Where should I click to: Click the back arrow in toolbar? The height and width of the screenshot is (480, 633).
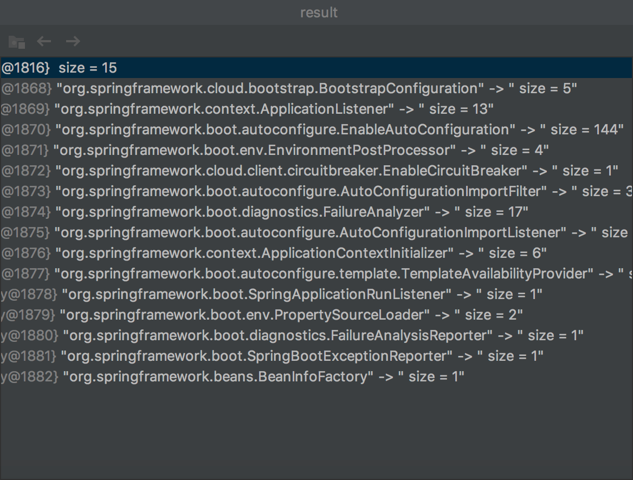click(44, 41)
